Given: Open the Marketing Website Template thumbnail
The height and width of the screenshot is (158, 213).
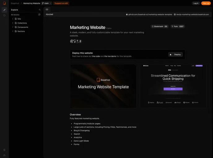Looking at the screenshot, I should [x=103, y=86].
